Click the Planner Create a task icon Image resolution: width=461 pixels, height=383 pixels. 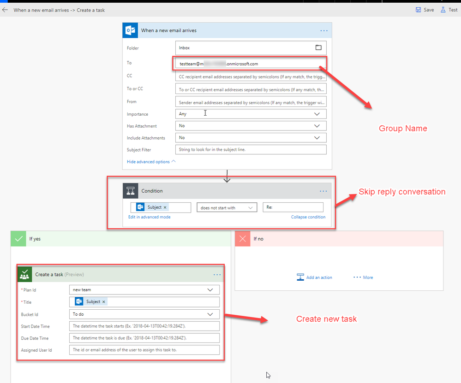coord(24,274)
